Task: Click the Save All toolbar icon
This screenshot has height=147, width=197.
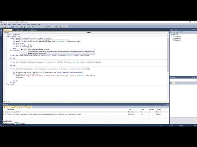Action: 13,27
